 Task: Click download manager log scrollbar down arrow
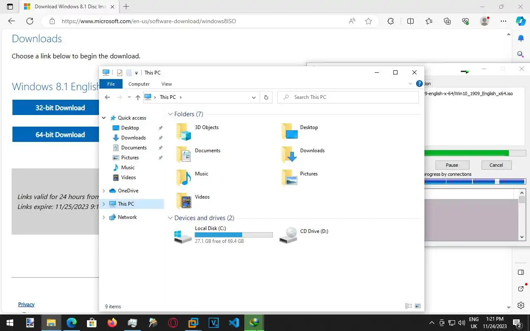pyautogui.click(x=522, y=237)
